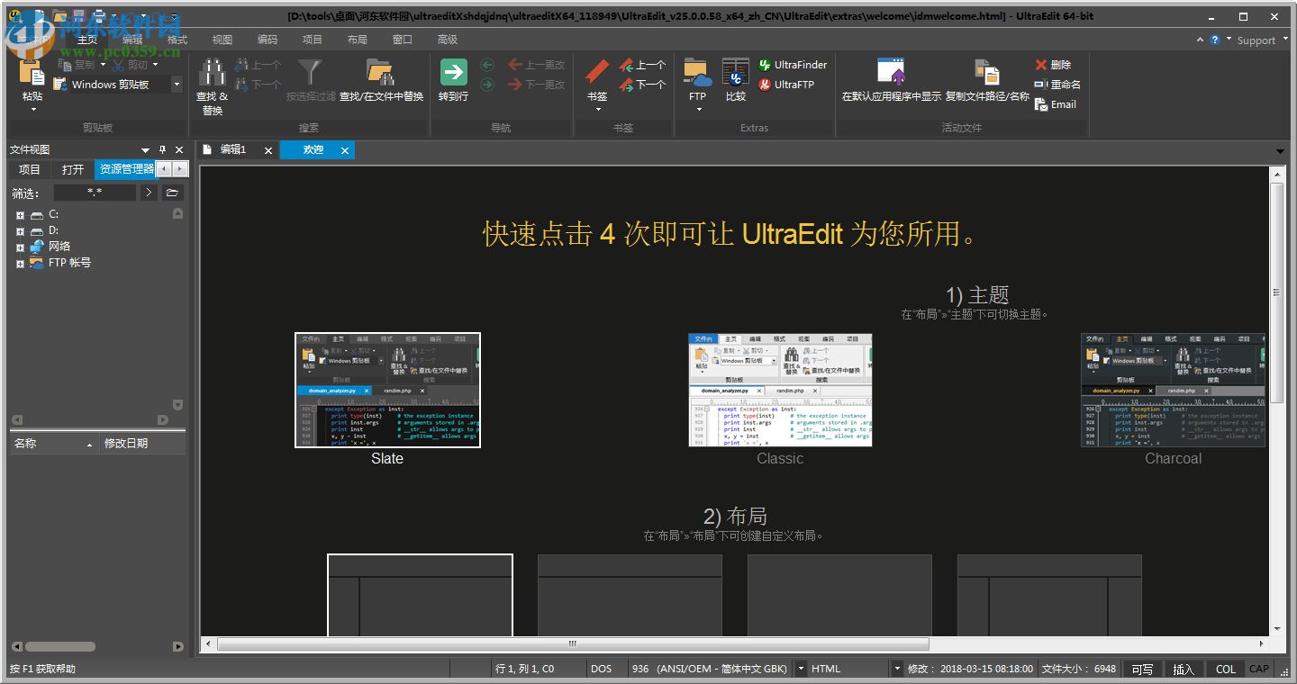1297x684 pixels.
Task: Click the editor vertical scrollbar thumb
Action: pos(1277,292)
